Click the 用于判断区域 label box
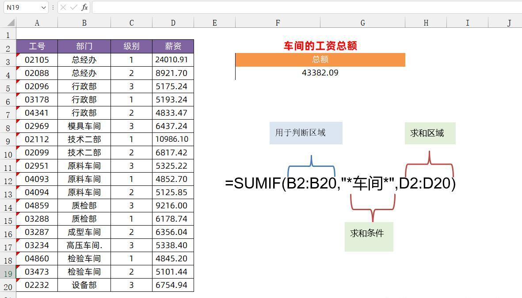The image size is (522, 298). click(306, 133)
